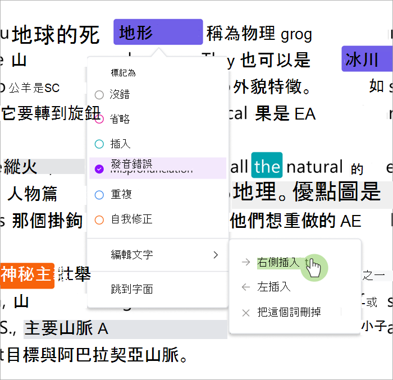This screenshot has width=393, height=380.
Task: Select the 沒錯 radio option
Action: coord(99,95)
